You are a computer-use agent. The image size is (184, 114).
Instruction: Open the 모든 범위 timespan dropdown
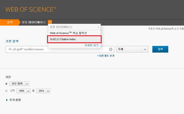pyautogui.click(x=19, y=84)
